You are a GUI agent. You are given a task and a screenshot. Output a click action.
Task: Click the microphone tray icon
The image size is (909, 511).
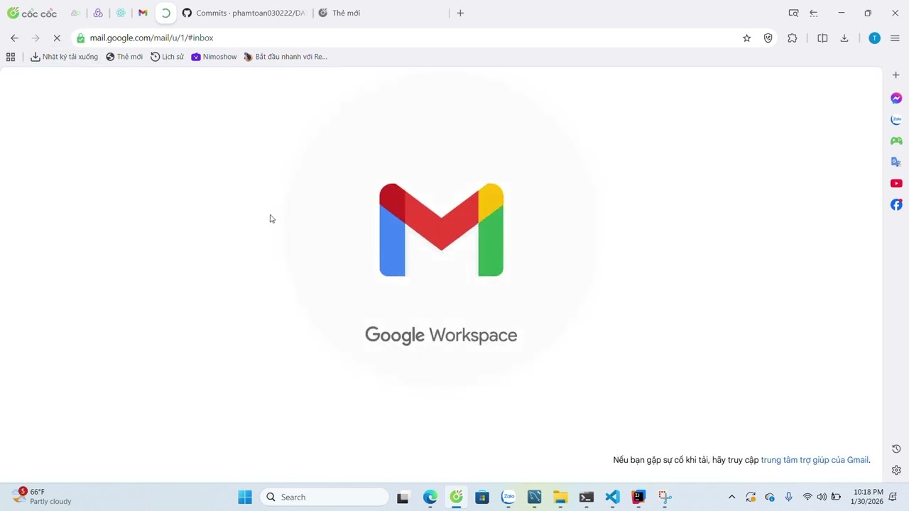(x=788, y=497)
